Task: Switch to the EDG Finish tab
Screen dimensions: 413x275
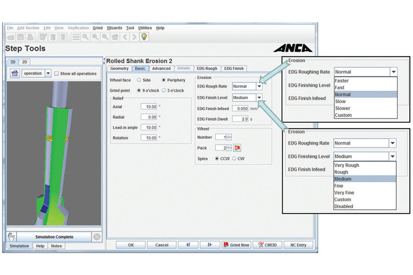Action: click(x=234, y=68)
